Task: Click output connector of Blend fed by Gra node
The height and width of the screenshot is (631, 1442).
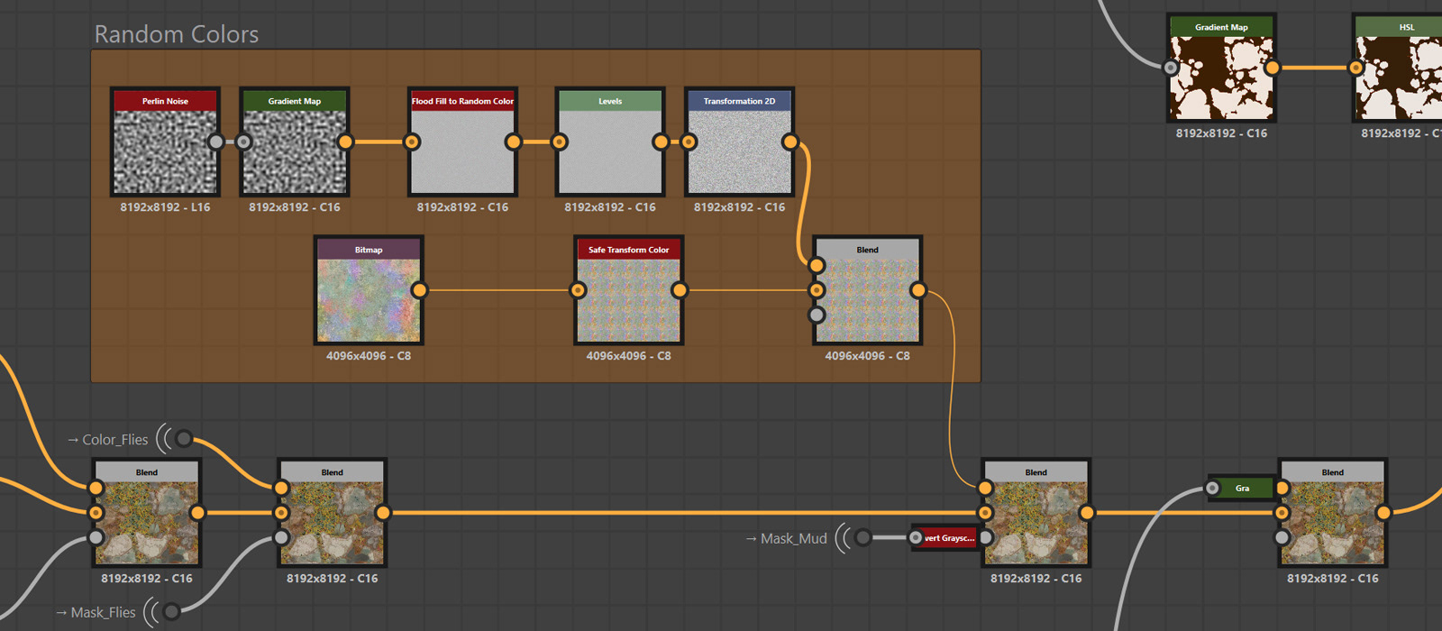Action: click(x=1383, y=513)
